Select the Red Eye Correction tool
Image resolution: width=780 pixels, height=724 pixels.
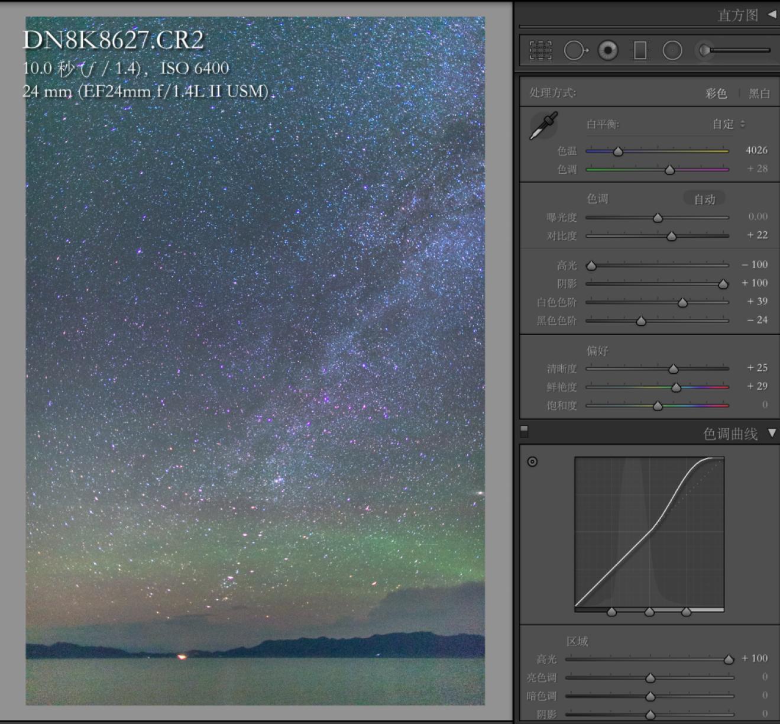(607, 51)
